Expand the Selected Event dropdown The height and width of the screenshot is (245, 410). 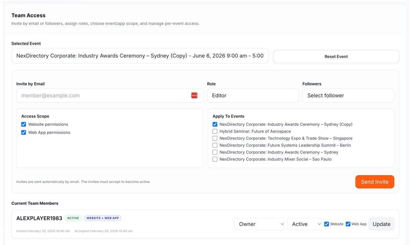(x=140, y=56)
